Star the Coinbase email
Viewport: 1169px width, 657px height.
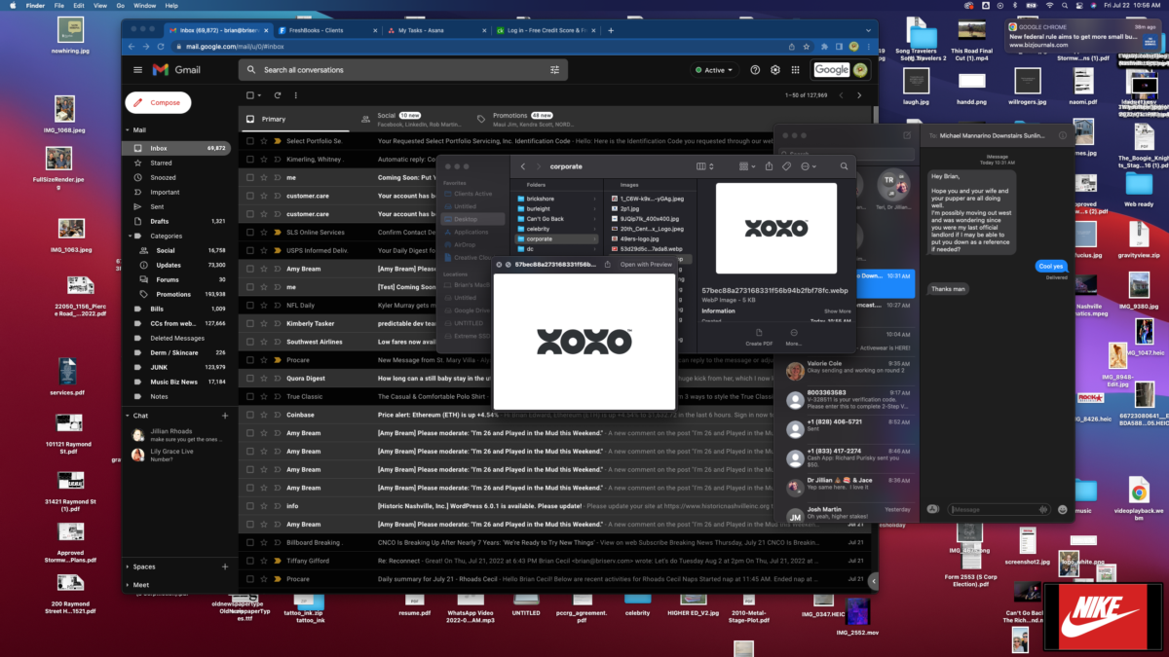pyautogui.click(x=264, y=415)
